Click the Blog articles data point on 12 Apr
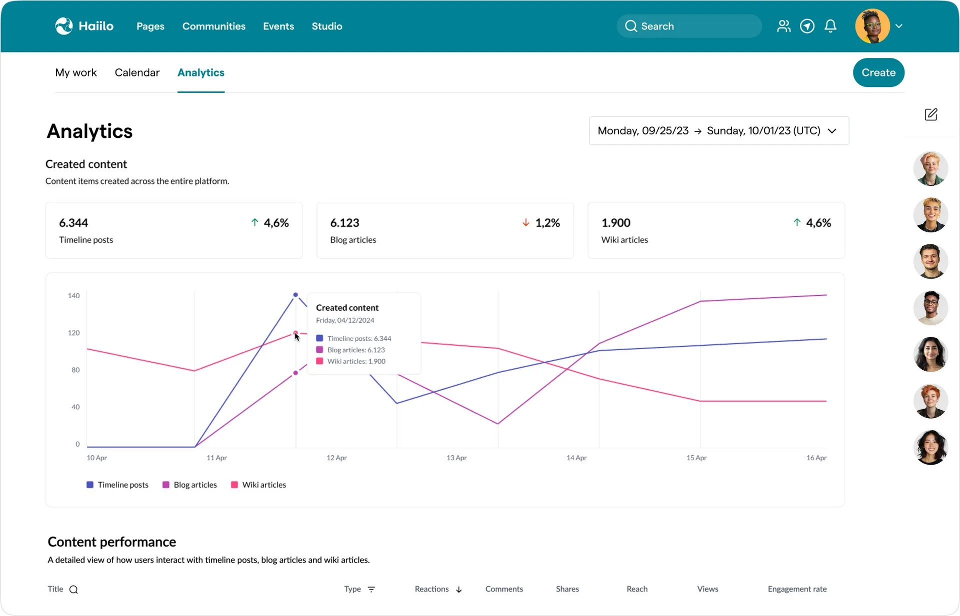This screenshot has height=616, width=960. click(x=295, y=373)
